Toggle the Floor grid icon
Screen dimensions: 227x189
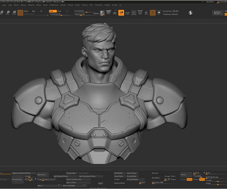click(x=115, y=12)
